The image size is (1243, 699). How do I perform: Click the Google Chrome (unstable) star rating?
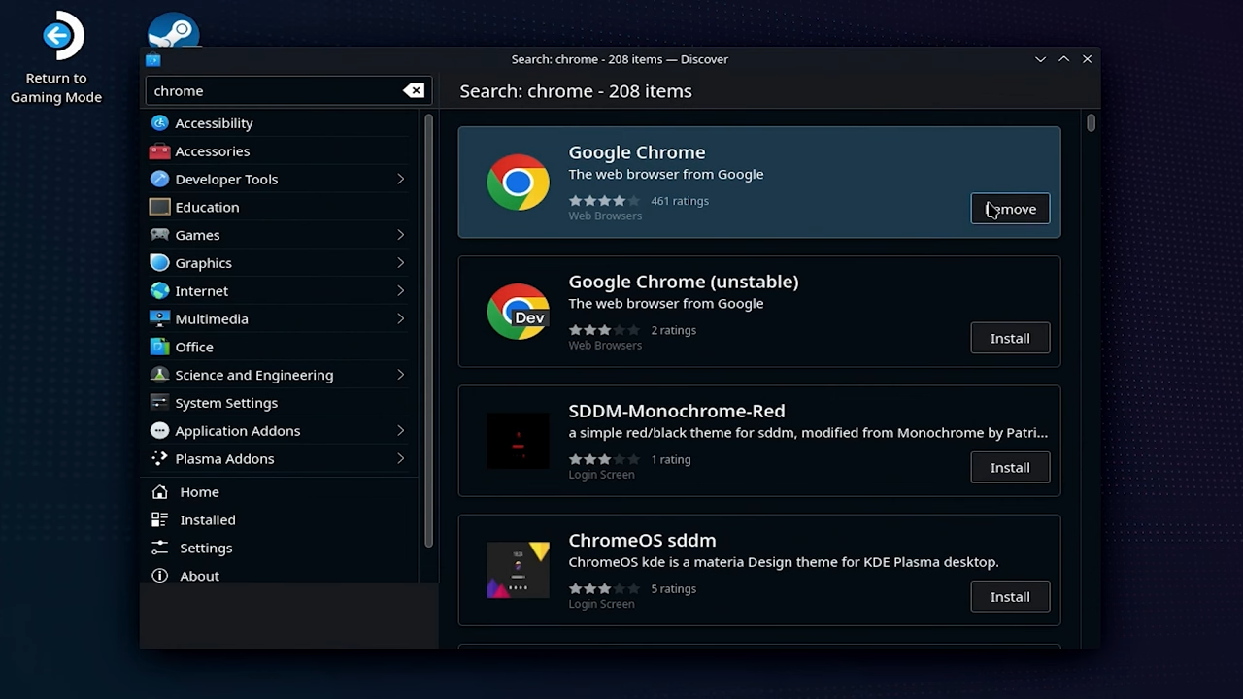[604, 330]
